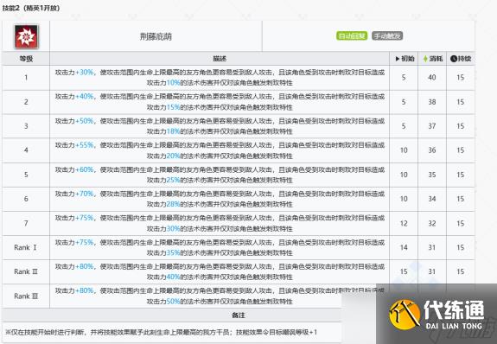Click the 描述 column header
The image size is (497, 344).
(220, 59)
